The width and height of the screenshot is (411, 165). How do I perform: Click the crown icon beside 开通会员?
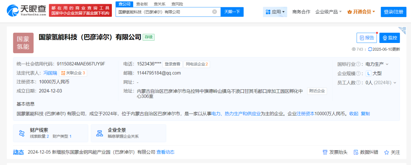pyautogui.click(x=349, y=12)
